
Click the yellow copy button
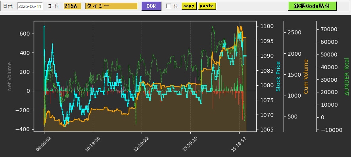189,6
